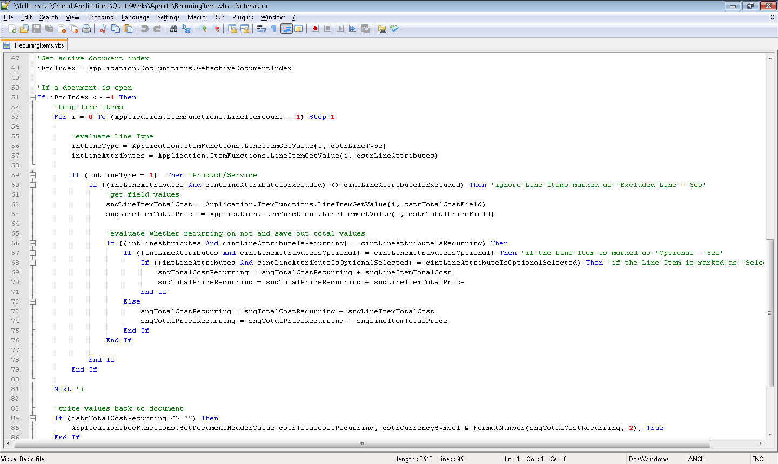Click the Dos\Windows line ending indicator
This screenshot has height=464, width=778.
[648, 459]
